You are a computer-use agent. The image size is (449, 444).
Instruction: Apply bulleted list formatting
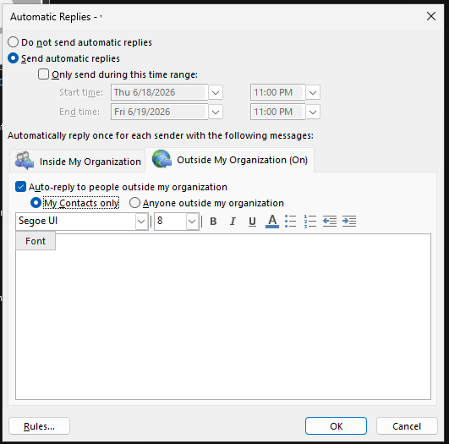(x=291, y=221)
